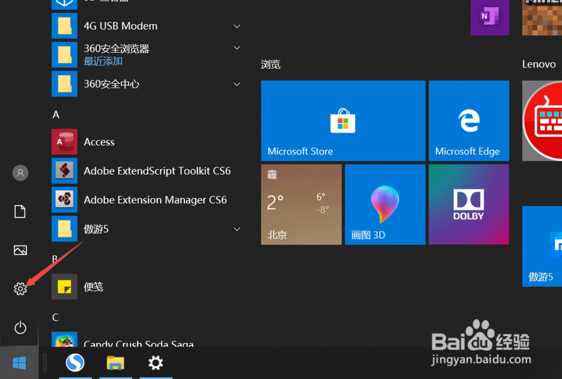Open the red keyboard tile under Lenovo
Image resolution: width=562 pixels, height=379 pixels.
(x=542, y=121)
